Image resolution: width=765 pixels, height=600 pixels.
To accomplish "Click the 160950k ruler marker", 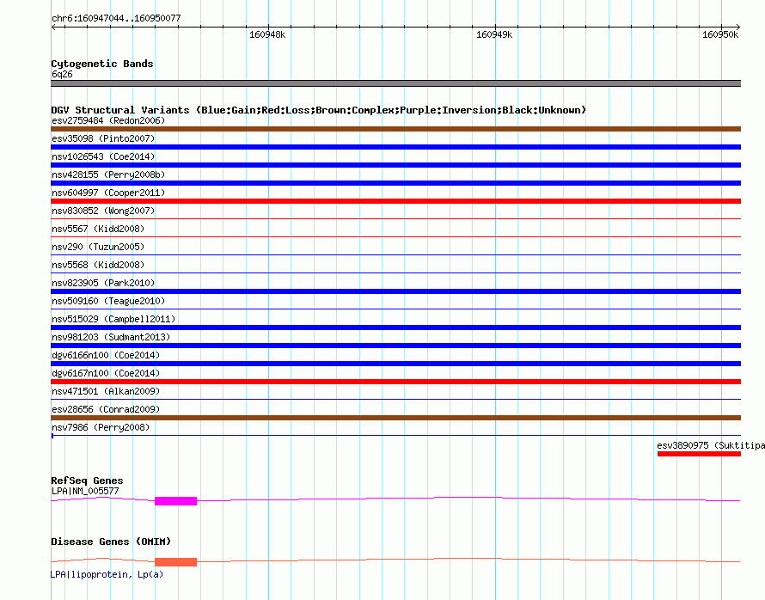I will 720,34.
